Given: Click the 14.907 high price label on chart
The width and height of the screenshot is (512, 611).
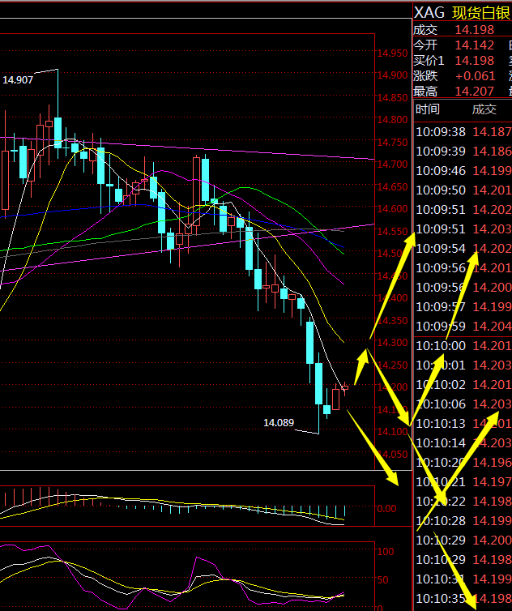Looking at the screenshot, I should 18,80.
